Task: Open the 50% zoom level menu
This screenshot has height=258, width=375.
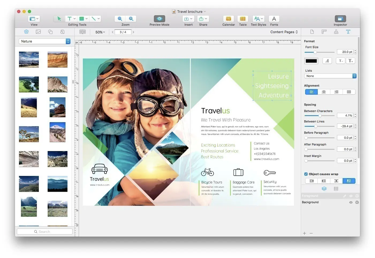Action: (99, 32)
